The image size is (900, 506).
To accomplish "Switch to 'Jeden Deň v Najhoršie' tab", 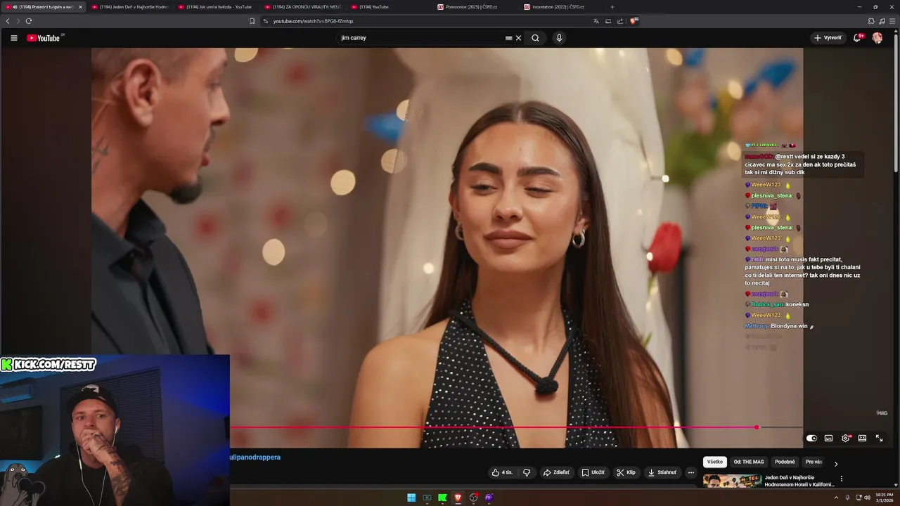I will (x=130, y=7).
